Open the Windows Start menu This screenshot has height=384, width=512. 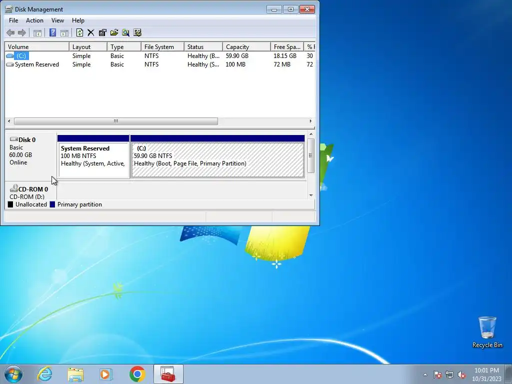(x=13, y=374)
